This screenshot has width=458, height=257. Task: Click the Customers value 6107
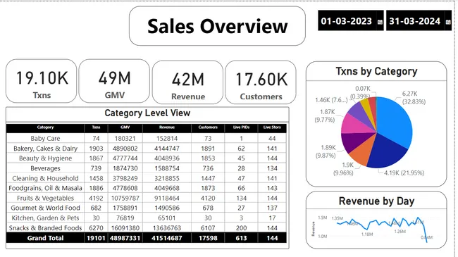pos(208,228)
